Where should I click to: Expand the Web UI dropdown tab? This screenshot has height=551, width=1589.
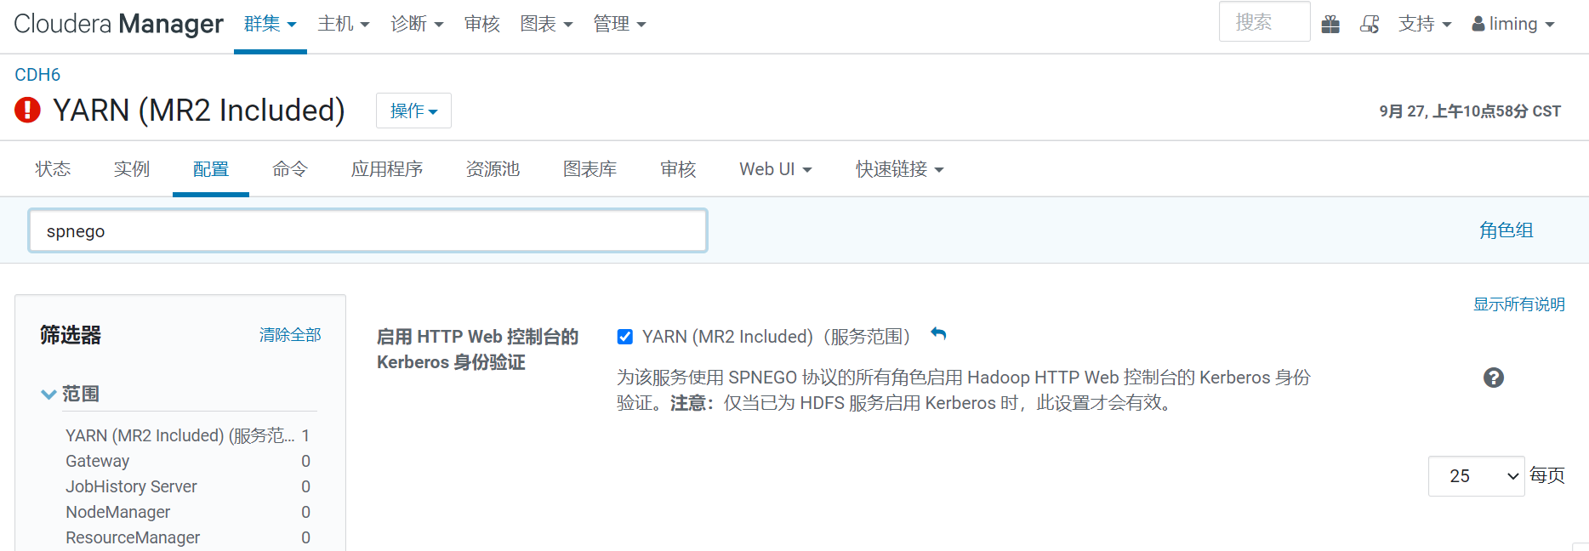(776, 169)
